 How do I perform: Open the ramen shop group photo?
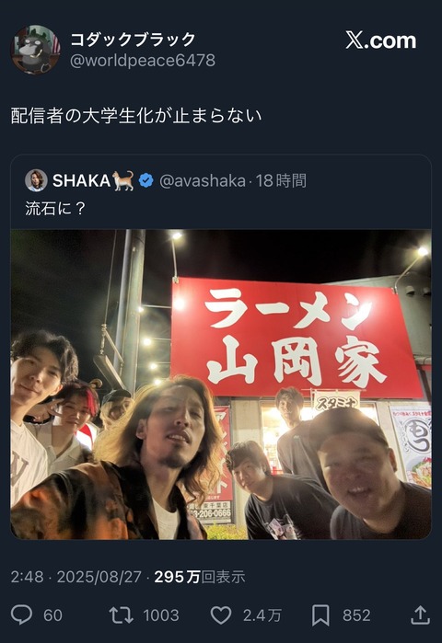(221, 385)
